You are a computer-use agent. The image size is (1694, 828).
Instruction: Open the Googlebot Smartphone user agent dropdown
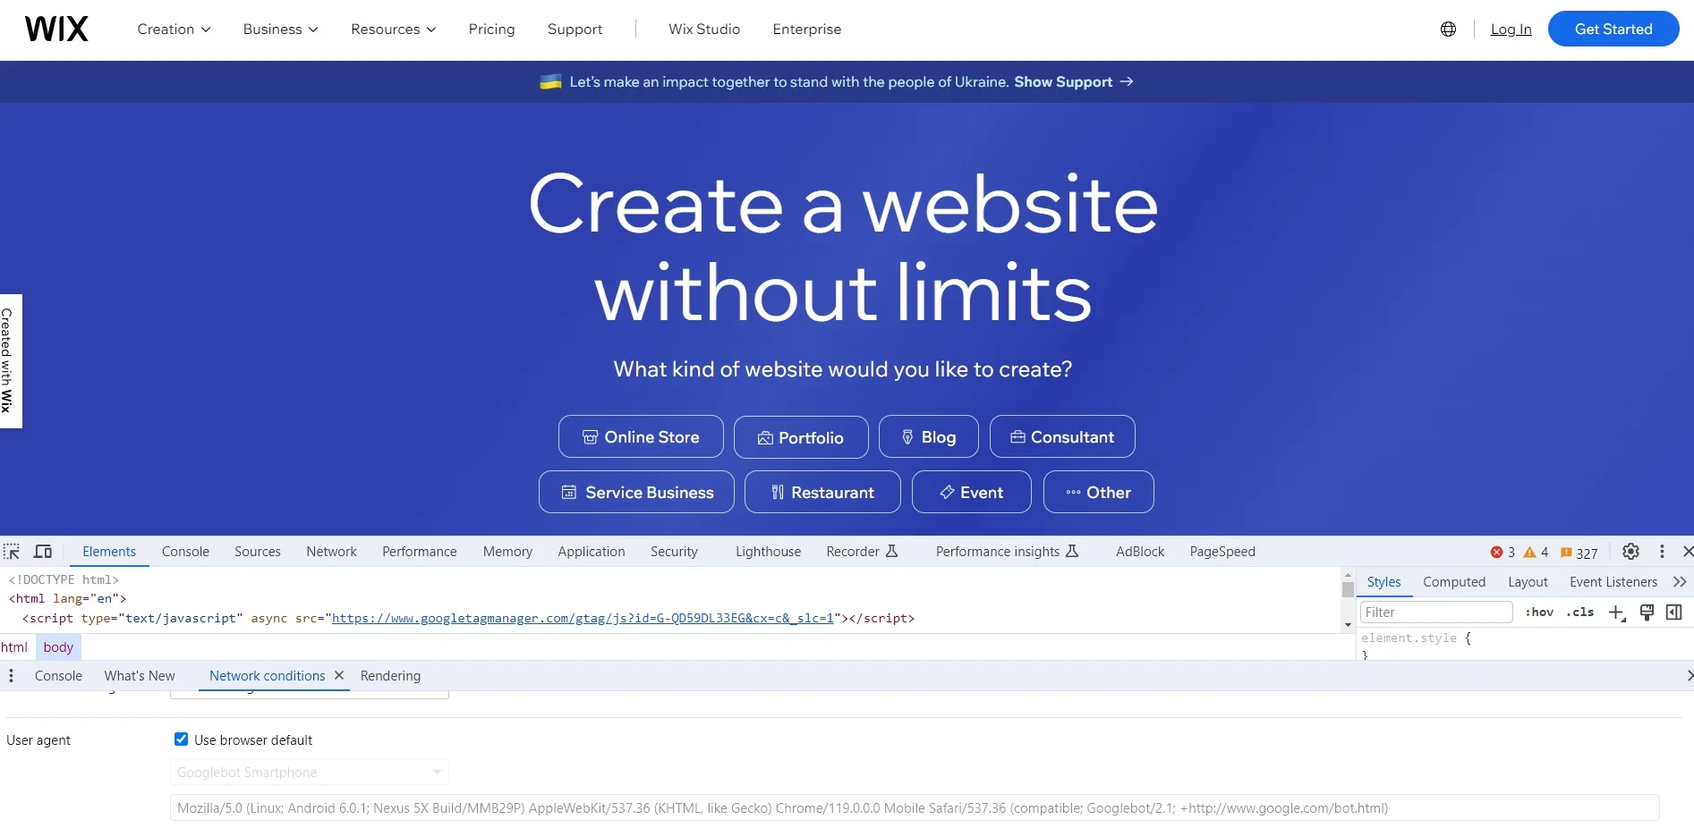(310, 773)
